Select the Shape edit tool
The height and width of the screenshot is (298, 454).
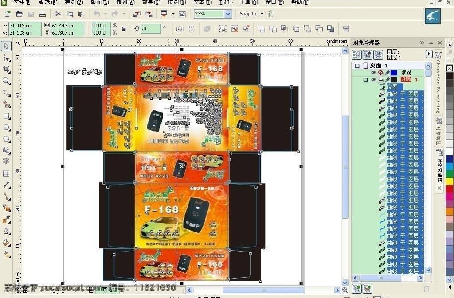pos(6,58)
